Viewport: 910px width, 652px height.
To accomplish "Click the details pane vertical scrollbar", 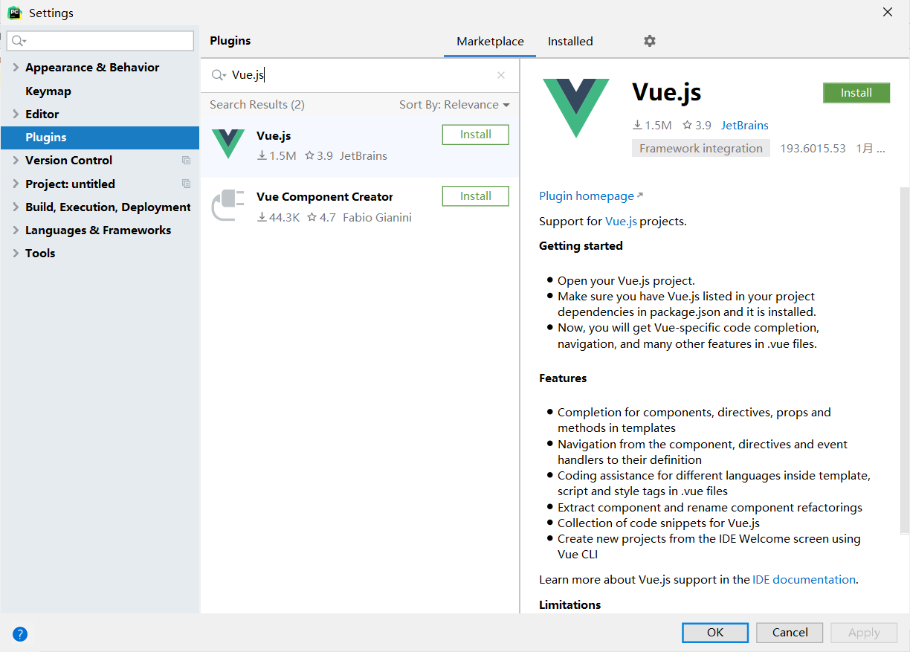I will 904,361.
